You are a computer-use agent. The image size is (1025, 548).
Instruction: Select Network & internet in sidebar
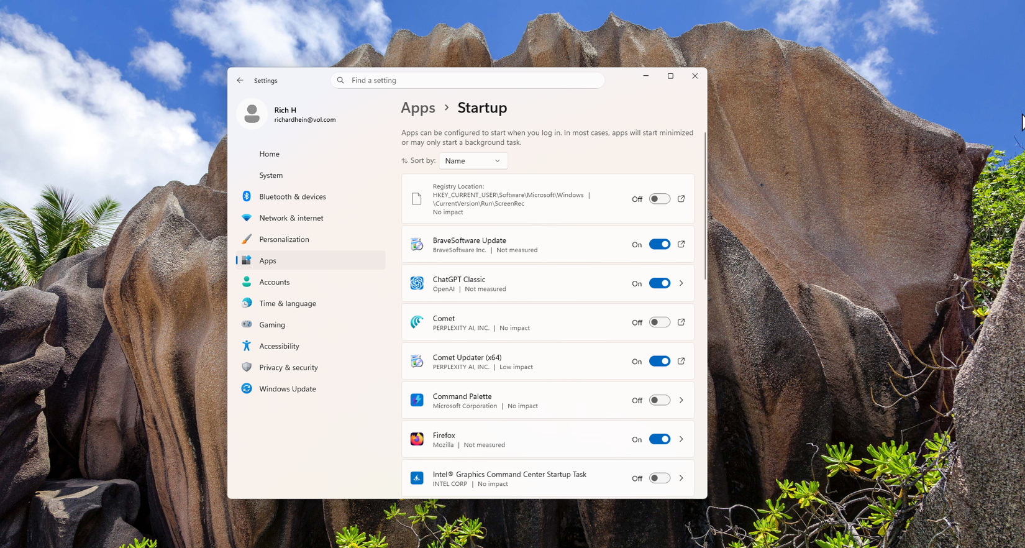(x=311, y=218)
